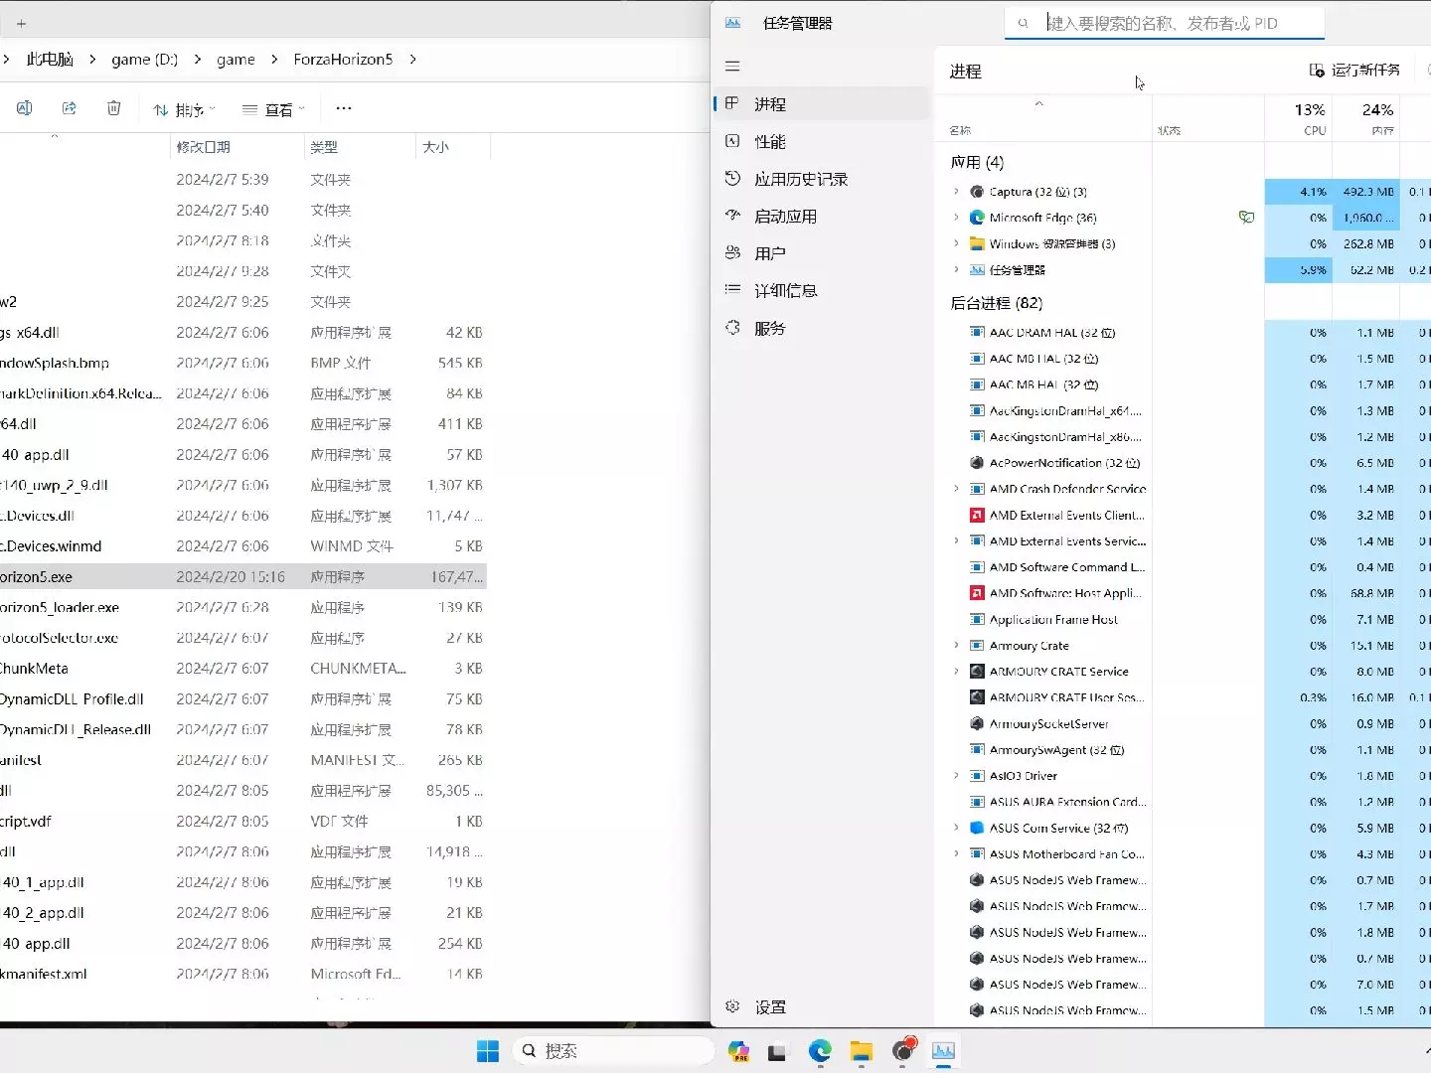Click the Captura icon in the process list
1431x1073 pixels.
click(x=977, y=192)
